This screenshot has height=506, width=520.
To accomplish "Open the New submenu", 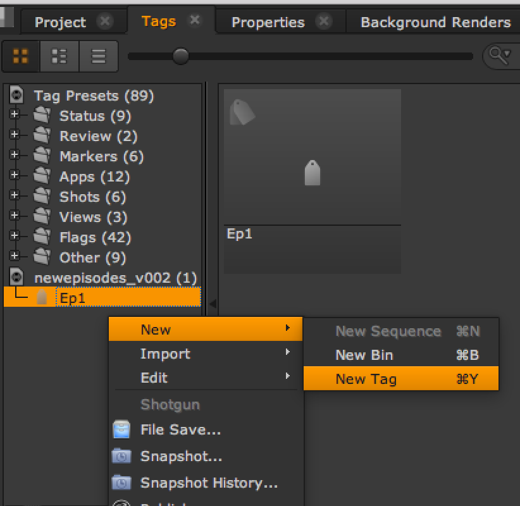I will (206, 330).
